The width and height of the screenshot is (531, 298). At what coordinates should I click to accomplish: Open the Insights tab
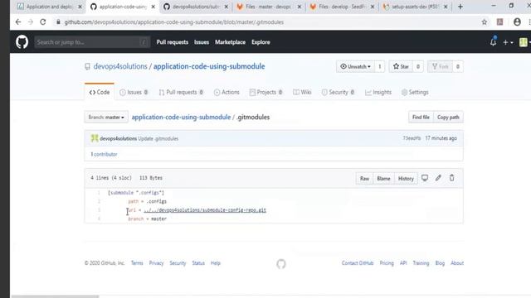[x=378, y=92]
